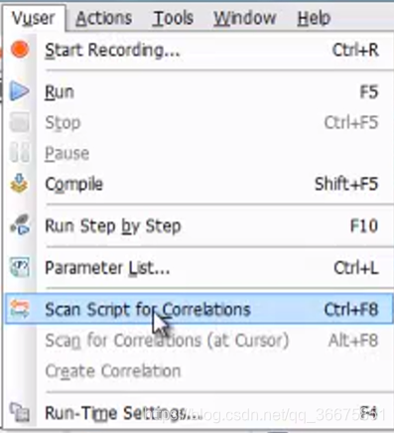Open the Tools menu
Screen dimensions: 394x433
click(x=173, y=18)
